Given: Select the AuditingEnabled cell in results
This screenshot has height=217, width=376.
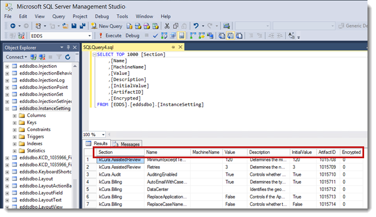Looking at the screenshot, I should 167,175.
